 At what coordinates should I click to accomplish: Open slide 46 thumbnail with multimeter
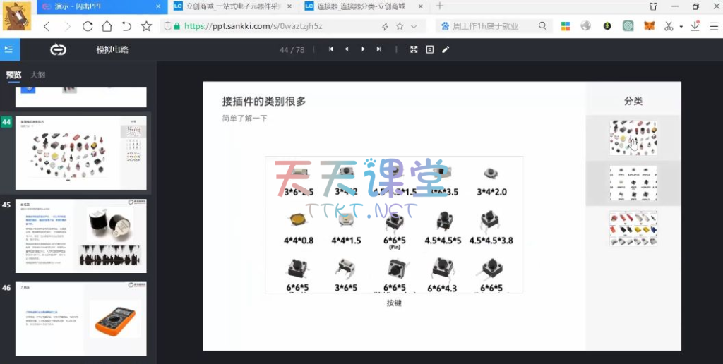(80, 319)
